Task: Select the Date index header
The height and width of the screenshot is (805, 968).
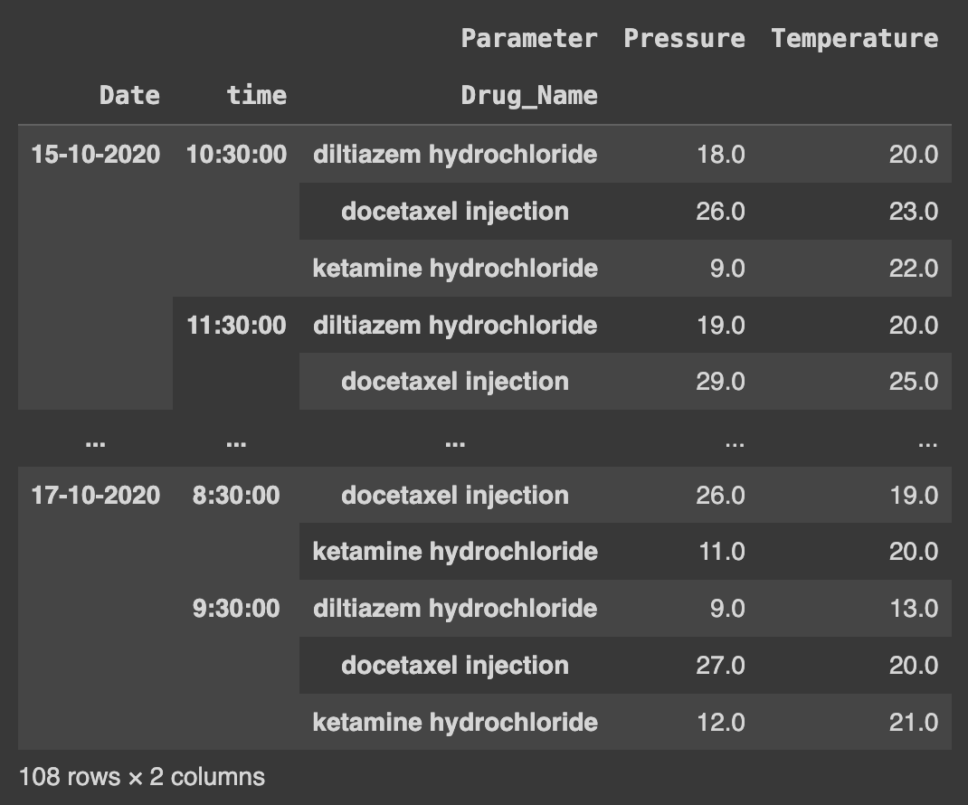Action: point(129,95)
